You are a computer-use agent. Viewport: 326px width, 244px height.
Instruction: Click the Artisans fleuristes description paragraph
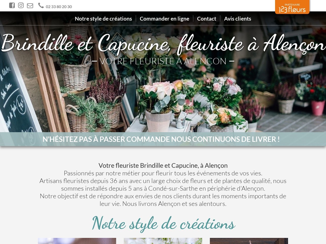pyautogui.click(x=163, y=185)
